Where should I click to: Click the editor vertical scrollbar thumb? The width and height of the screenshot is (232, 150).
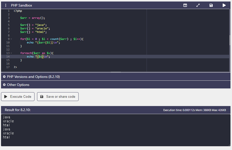(230, 40)
